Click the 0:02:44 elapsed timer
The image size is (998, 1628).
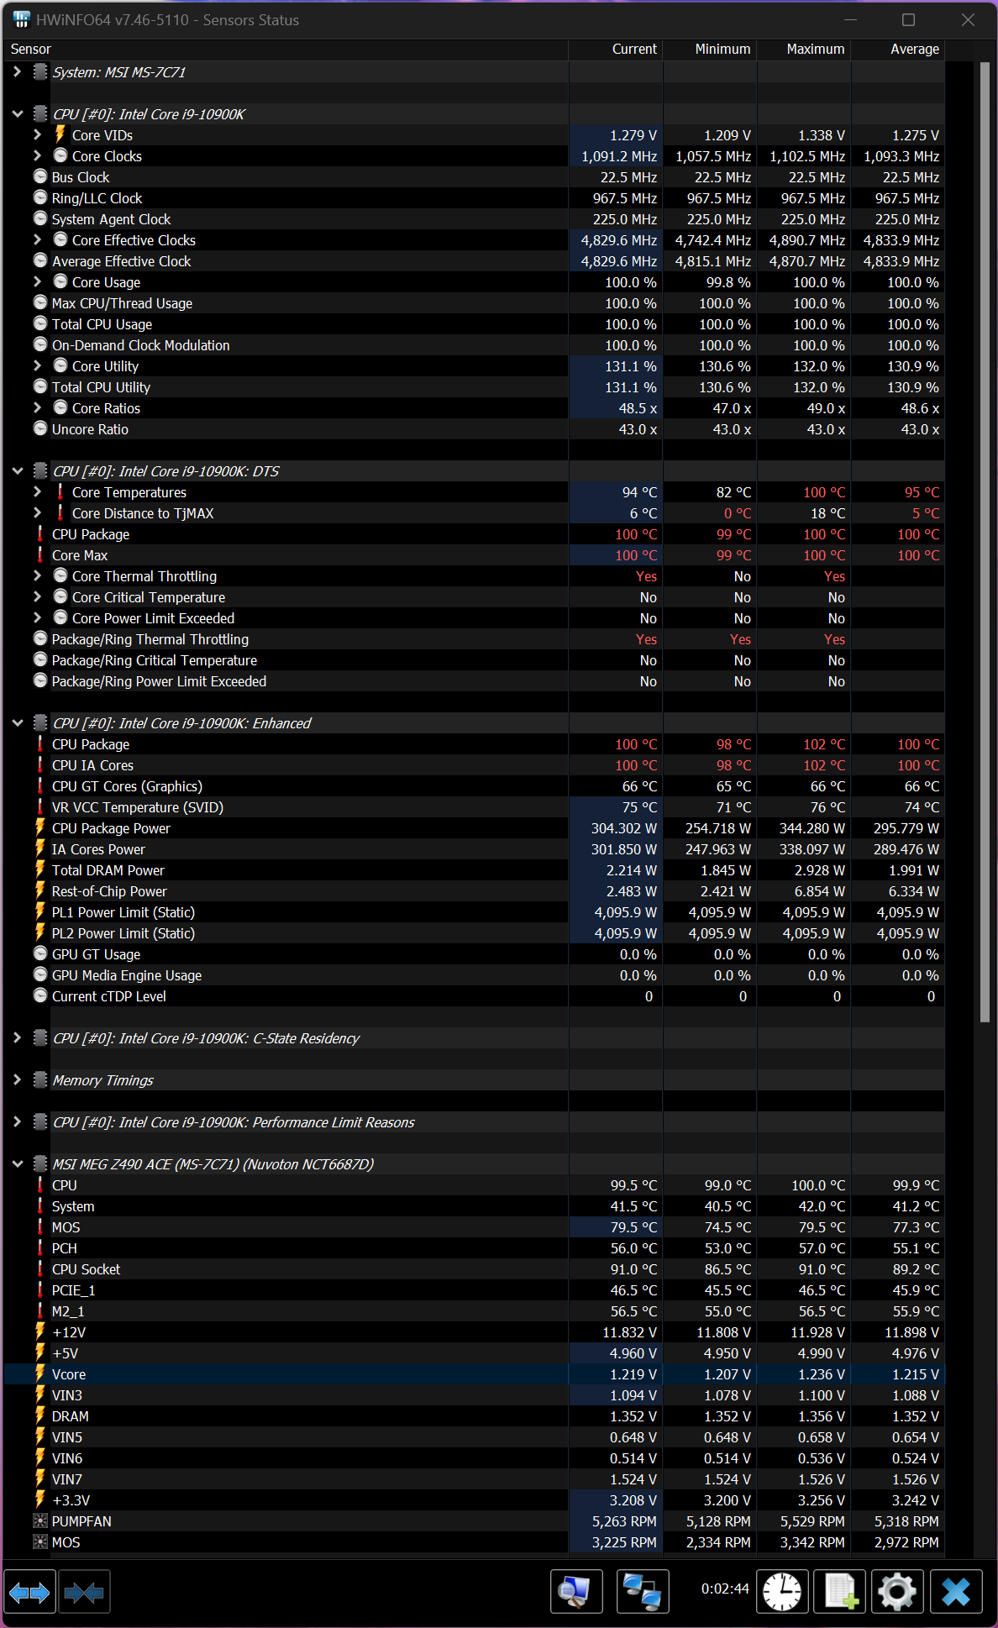[725, 1589]
